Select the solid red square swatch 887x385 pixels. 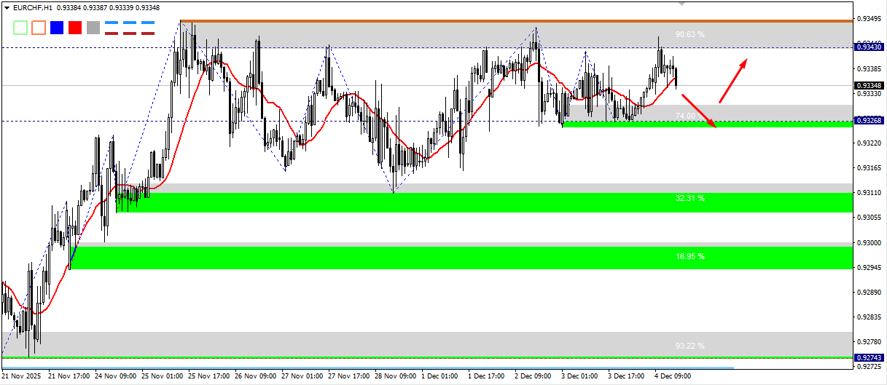click(x=74, y=28)
